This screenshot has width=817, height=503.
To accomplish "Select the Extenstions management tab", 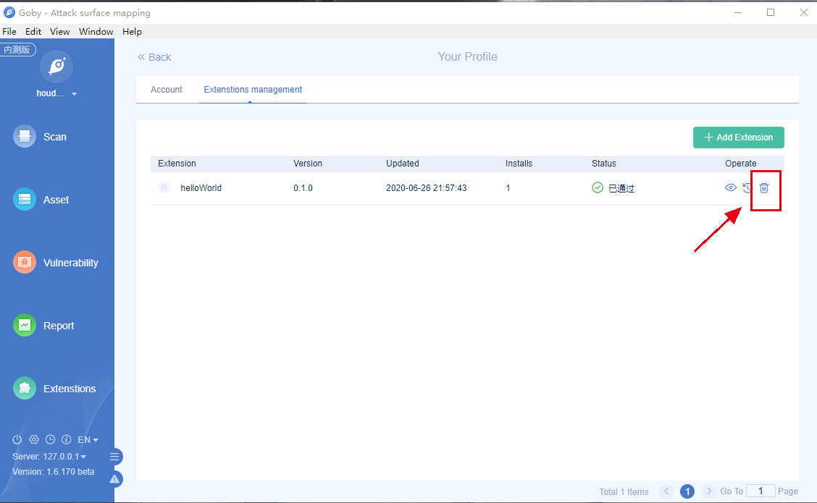I will 253,90.
